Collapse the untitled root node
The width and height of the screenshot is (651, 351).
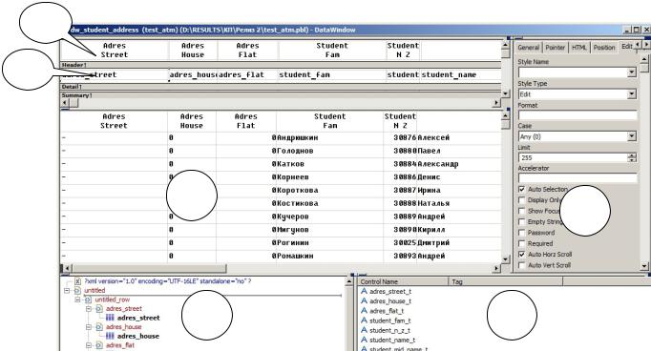[x=67, y=290]
